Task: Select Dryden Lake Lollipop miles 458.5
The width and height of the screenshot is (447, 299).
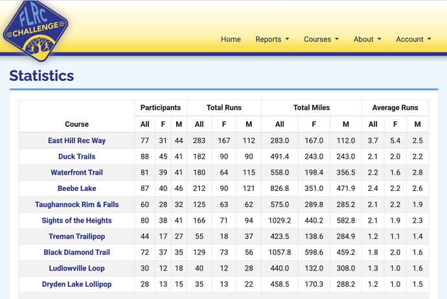Action: tap(280, 284)
